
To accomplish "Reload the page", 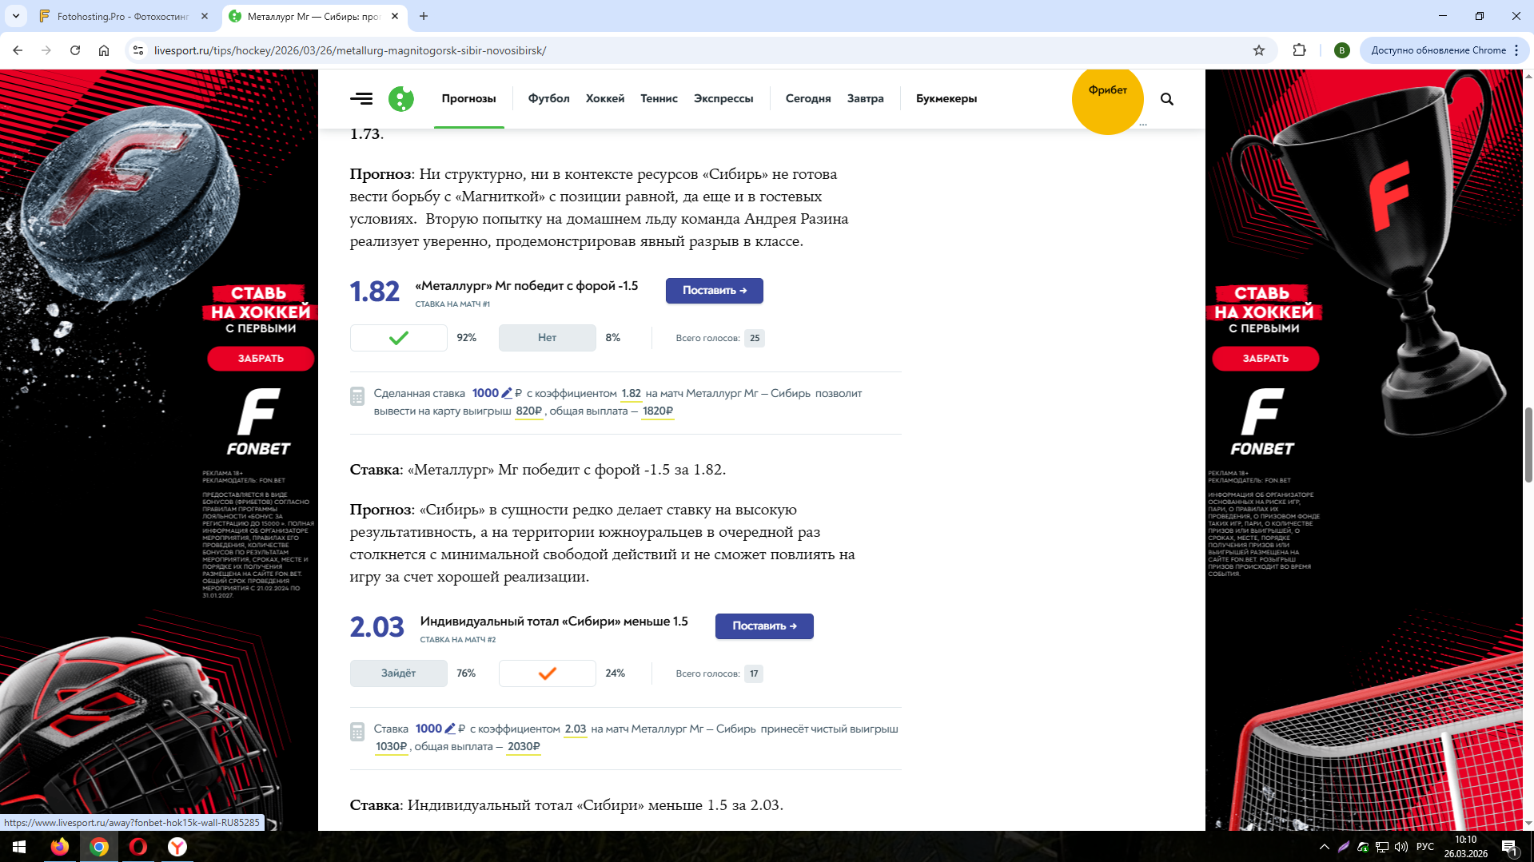I will (x=75, y=50).
